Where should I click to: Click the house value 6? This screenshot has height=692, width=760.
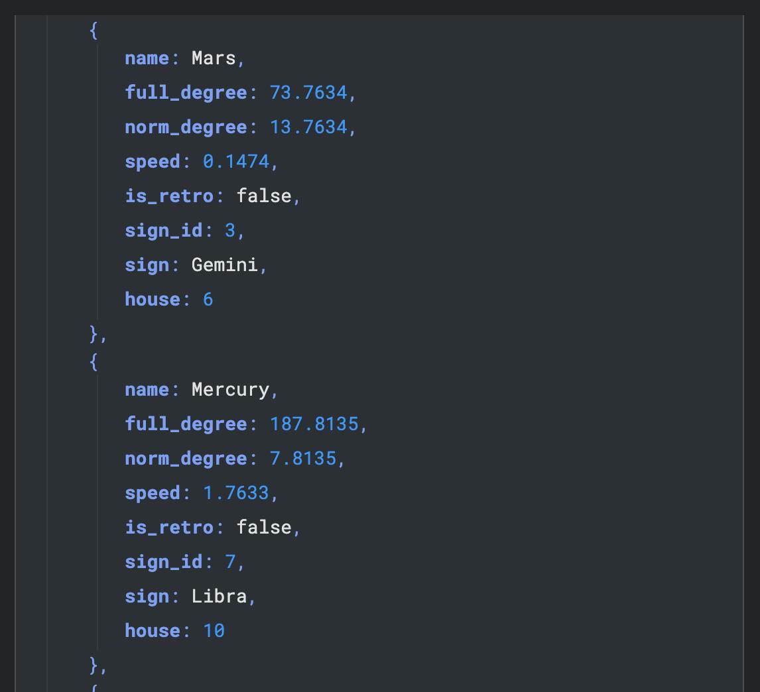(x=208, y=300)
